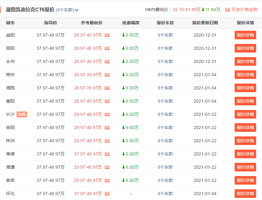
Task: Select city name 株洲
Action: coord(10,141)
